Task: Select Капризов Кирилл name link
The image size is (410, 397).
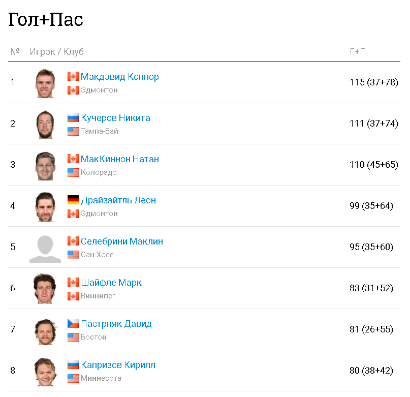Action: click(x=118, y=365)
